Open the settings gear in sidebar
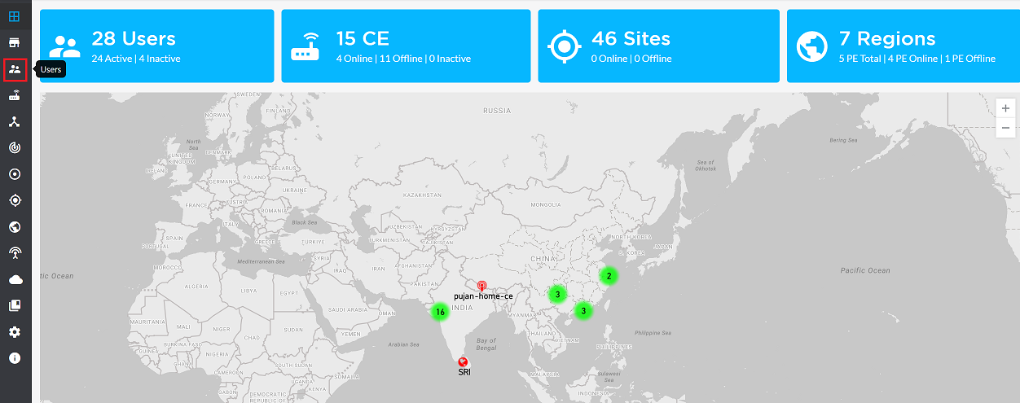1020x403 pixels. pos(15,332)
